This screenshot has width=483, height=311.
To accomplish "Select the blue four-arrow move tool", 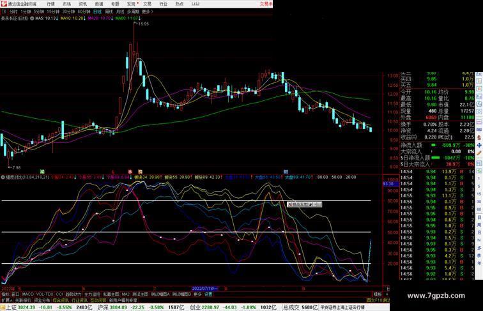I will 479,145.
